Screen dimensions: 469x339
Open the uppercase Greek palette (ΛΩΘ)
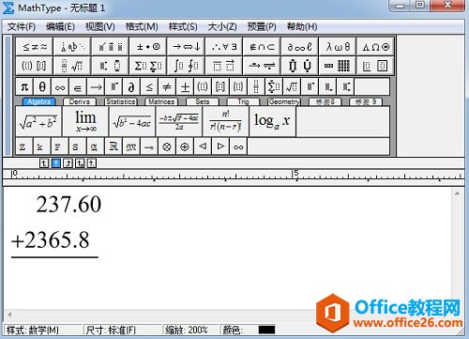pyautogui.click(x=375, y=47)
